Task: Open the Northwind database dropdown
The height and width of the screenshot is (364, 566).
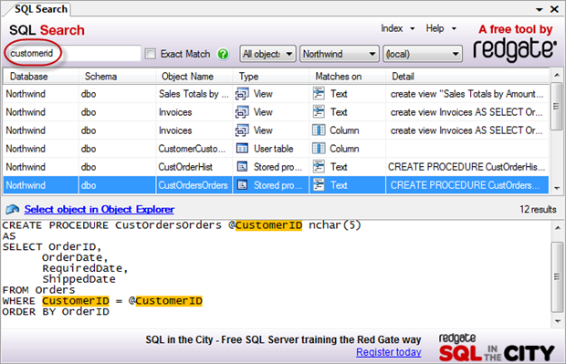Action: point(340,54)
